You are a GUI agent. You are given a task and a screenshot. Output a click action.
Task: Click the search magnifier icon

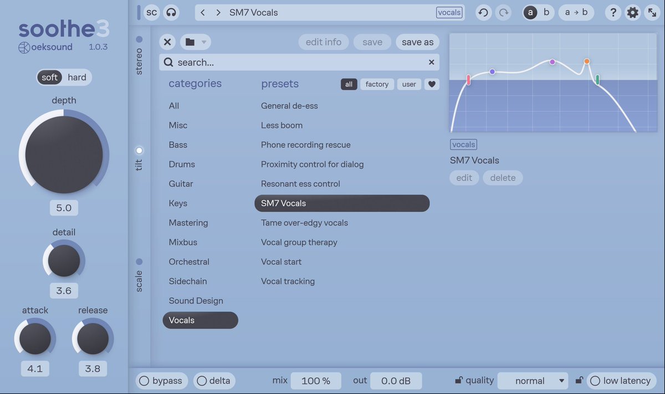tap(168, 62)
